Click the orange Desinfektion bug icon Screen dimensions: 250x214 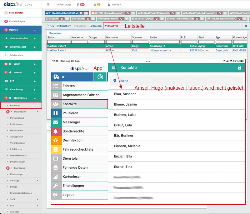(56, 140)
